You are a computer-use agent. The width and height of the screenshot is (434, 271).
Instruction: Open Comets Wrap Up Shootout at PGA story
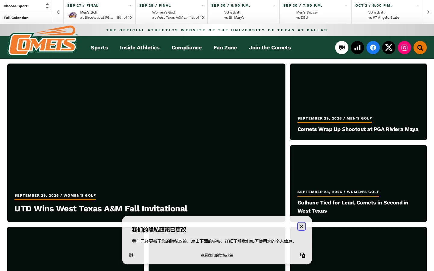(358, 129)
